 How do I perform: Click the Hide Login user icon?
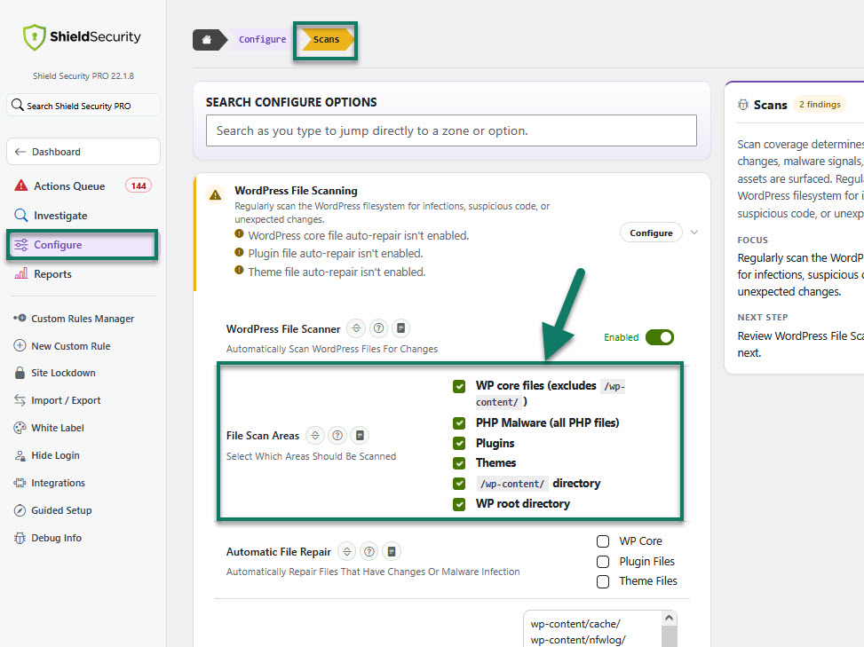[x=20, y=455]
